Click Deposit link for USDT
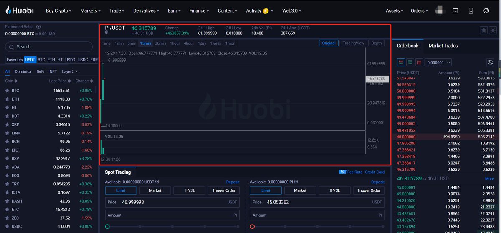Viewport: 501px width, 233px height. (233, 182)
